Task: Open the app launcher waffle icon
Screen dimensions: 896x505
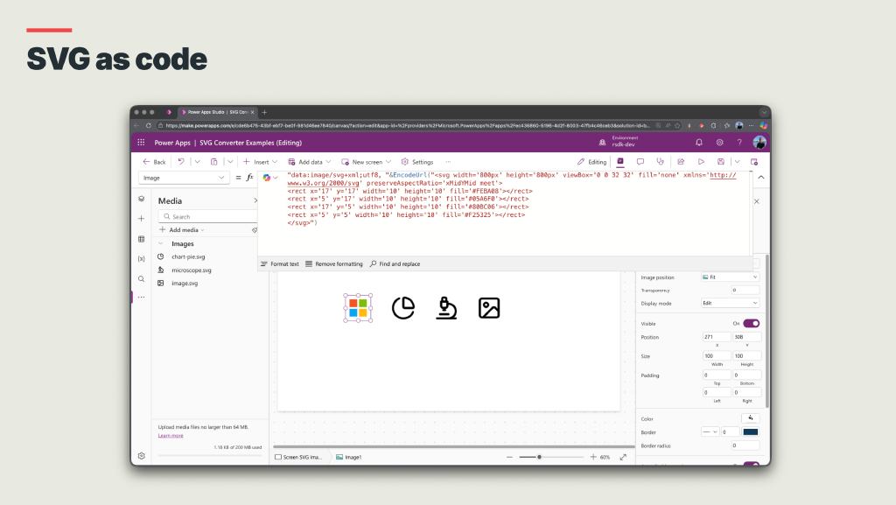Action: click(x=141, y=142)
